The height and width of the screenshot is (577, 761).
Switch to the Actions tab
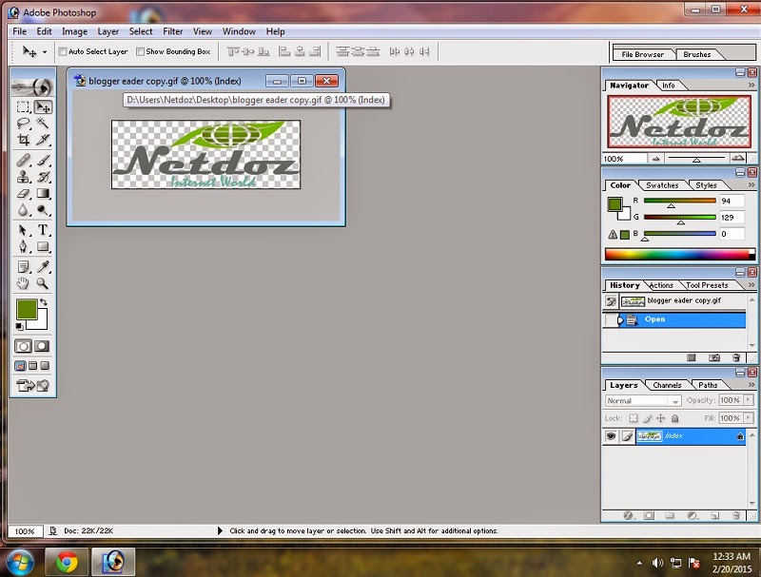pyautogui.click(x=661, y=285)
